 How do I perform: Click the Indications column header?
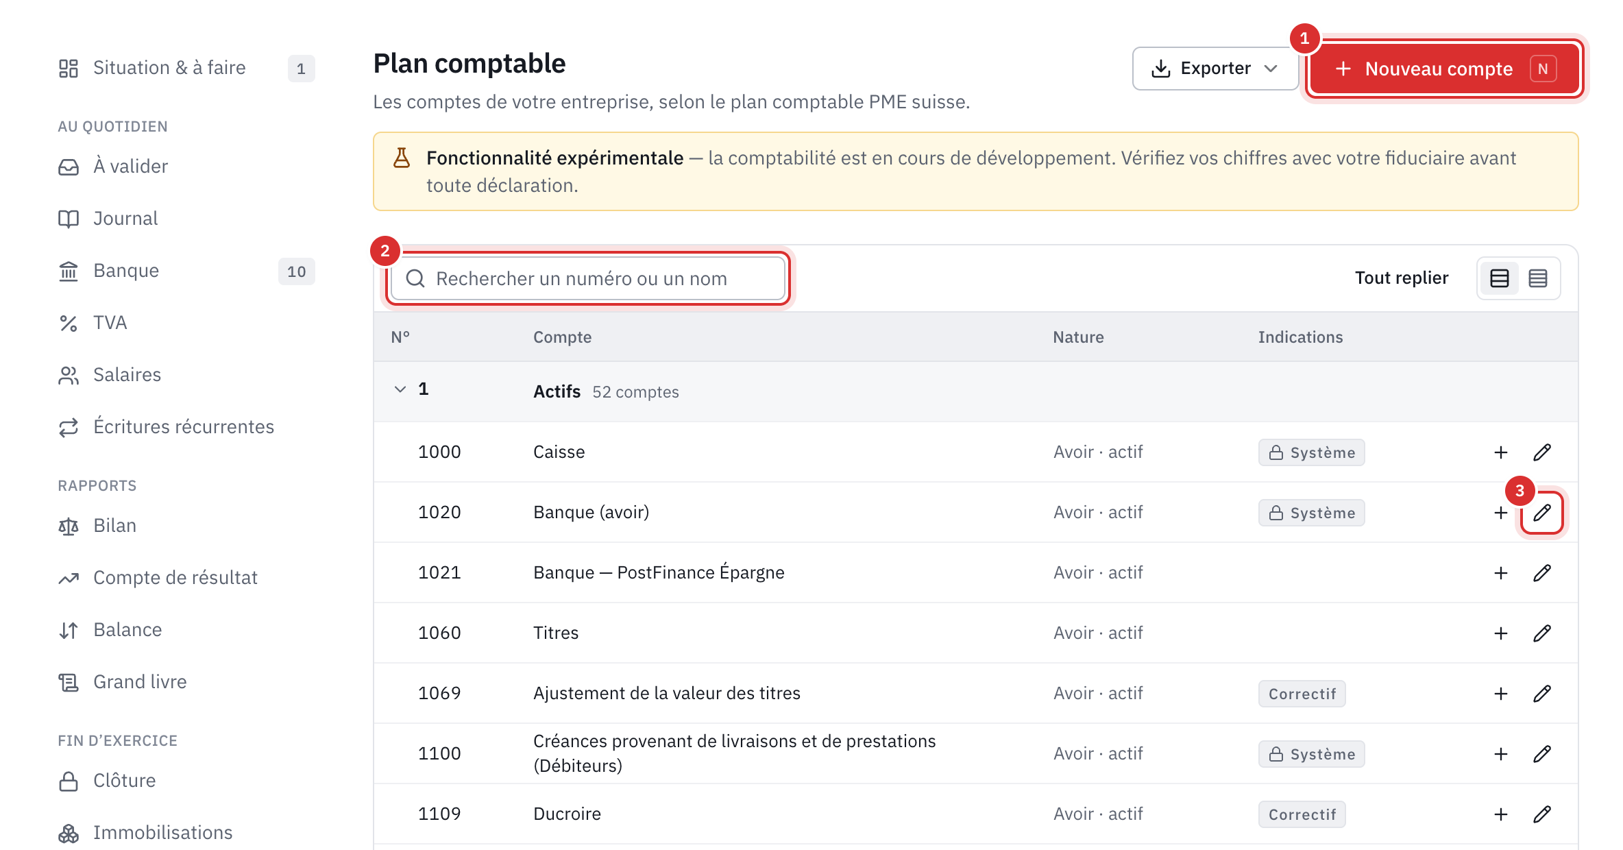pos(1300,337)
